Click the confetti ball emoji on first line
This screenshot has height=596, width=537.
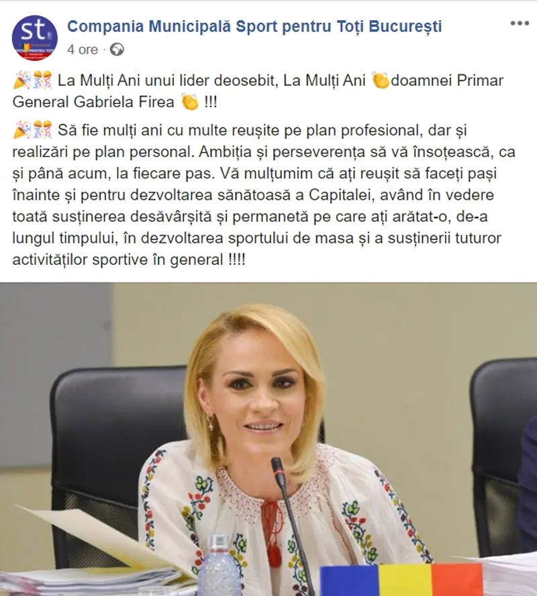pyautogui.click(x=42, y=80)
